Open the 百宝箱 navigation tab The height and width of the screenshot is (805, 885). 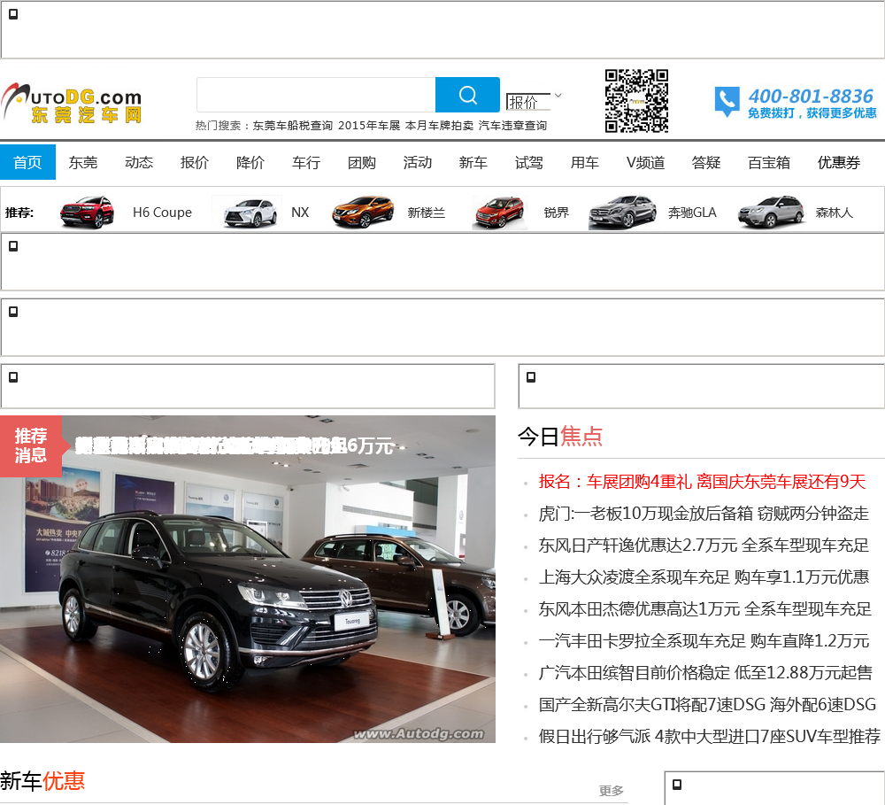pyautogui.click(x=769, y=162)
